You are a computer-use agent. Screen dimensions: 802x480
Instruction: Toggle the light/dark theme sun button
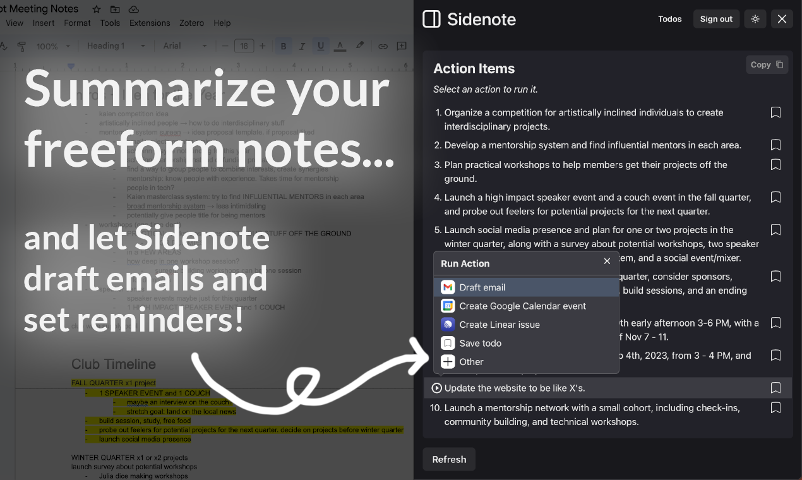755,19
